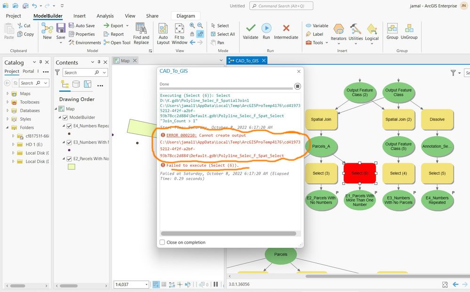Click the New model icon
The width and height of the screenshot is (470, 292).
[x=47, y=31]
